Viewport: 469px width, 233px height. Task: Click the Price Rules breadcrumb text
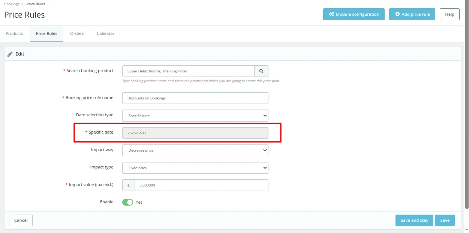36,4
